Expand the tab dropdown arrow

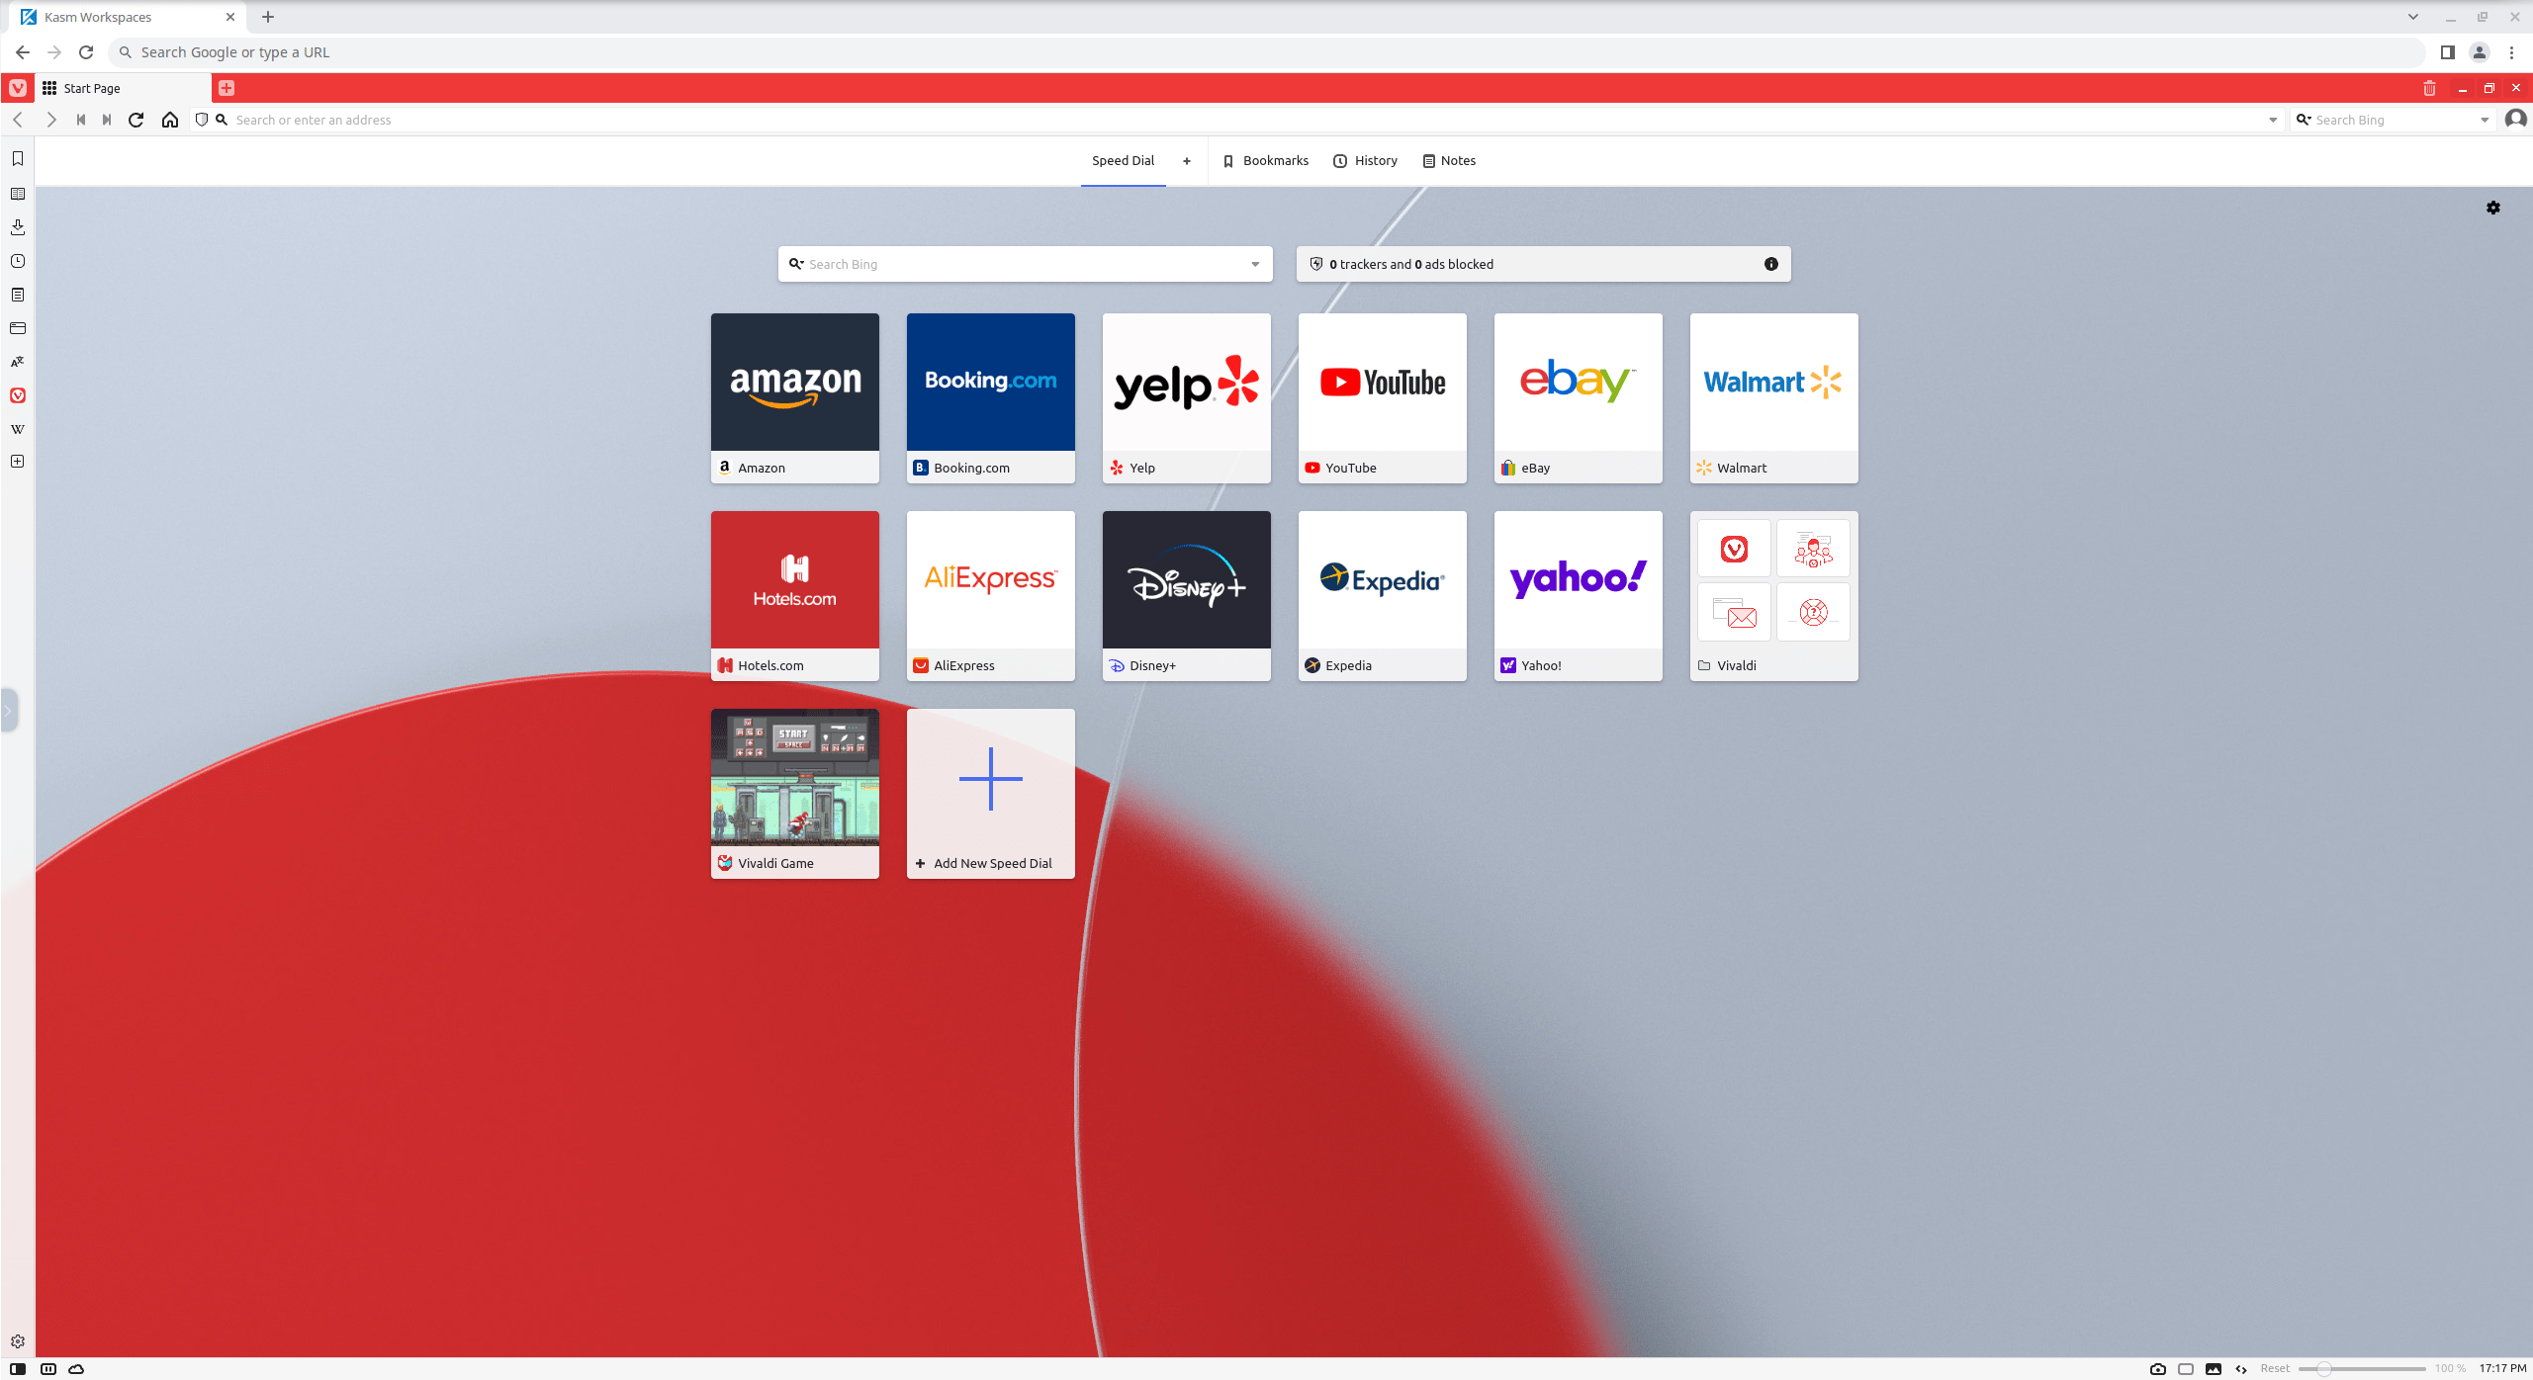pos(2412,17)
